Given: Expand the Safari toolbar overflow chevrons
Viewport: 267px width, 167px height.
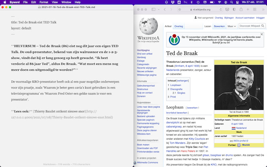Looking at the screenshot, I should click(x=263, y=9).
